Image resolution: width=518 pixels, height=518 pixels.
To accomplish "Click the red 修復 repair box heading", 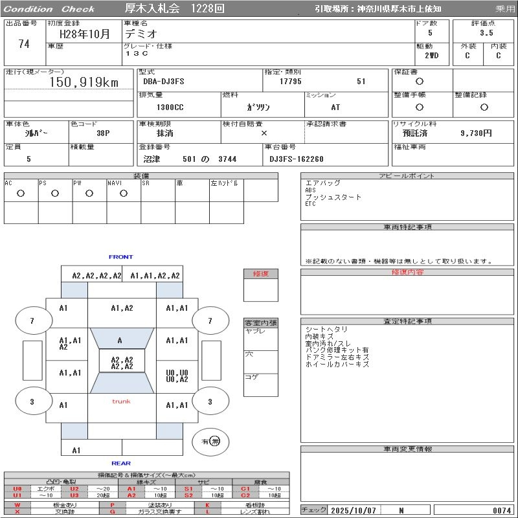I will pos(260,274).
